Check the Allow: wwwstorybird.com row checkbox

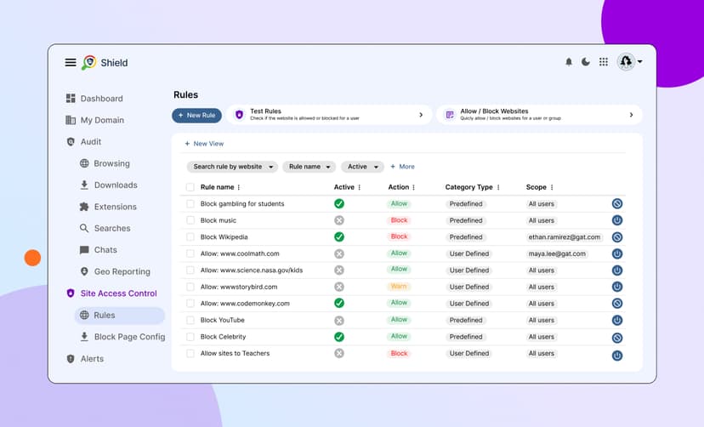pos(190,287)
